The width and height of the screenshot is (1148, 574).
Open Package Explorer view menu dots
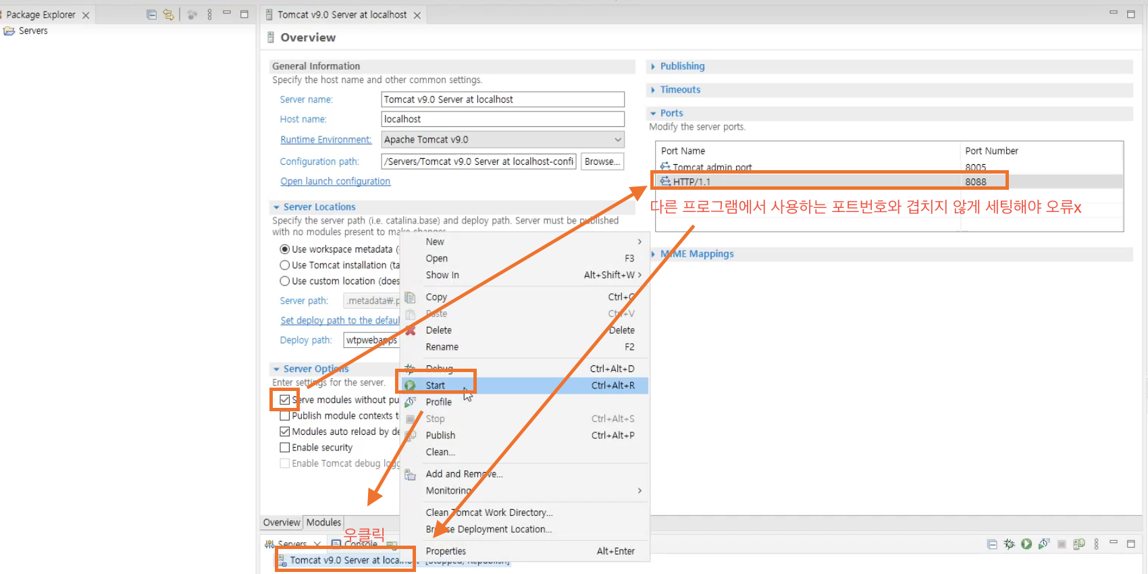tap(209, 14)
